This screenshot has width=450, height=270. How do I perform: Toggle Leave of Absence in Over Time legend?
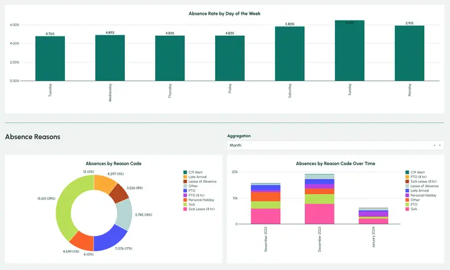coord(422,186)
